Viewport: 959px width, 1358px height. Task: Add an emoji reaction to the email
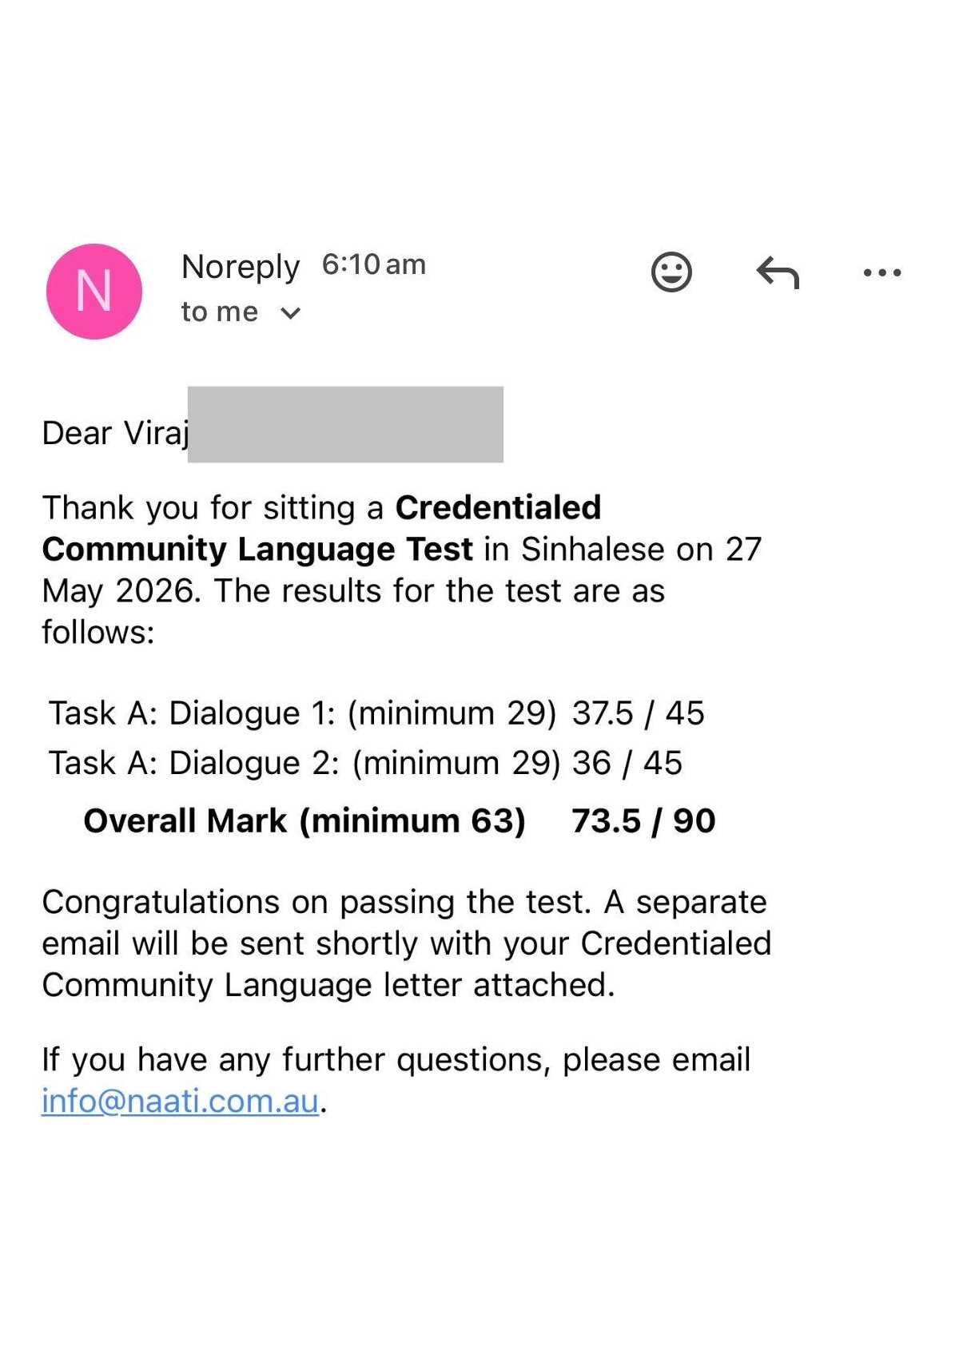pos(671,272)
